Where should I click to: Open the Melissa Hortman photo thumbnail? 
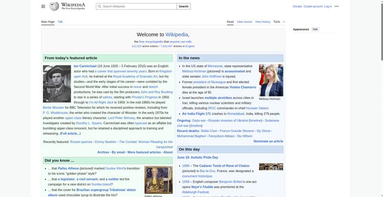click(271, 80)
